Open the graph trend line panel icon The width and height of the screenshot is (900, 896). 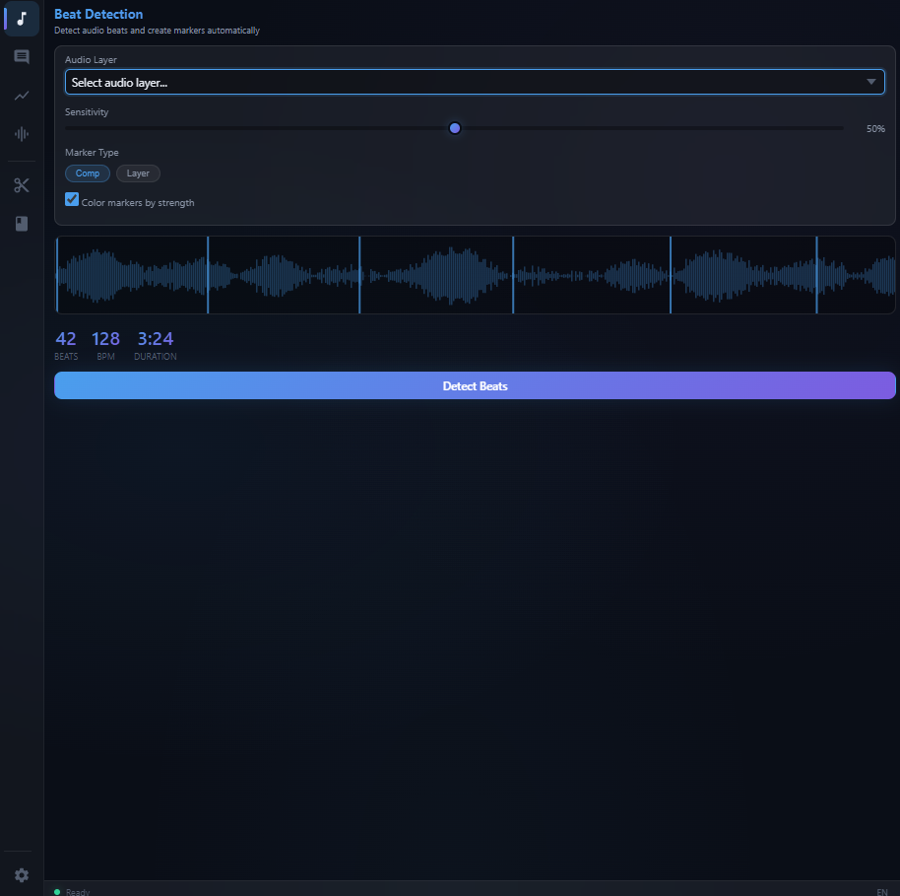point(22,96)
